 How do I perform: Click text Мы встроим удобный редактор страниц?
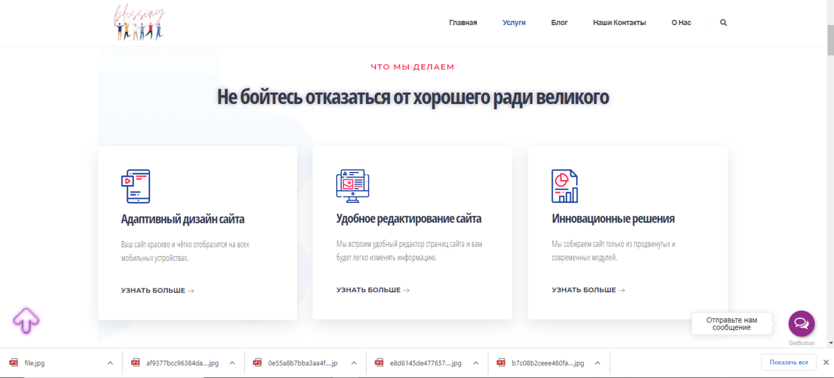point(409,250)
